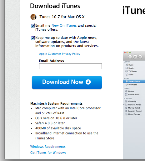Uncheck Email me New On iTunes checkbox
The width and height of the screenshot is (145, 161).
[x=33, y=26]
